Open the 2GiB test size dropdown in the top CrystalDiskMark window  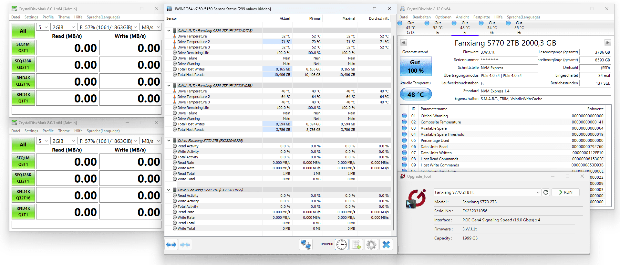click(x=63, y=27)
